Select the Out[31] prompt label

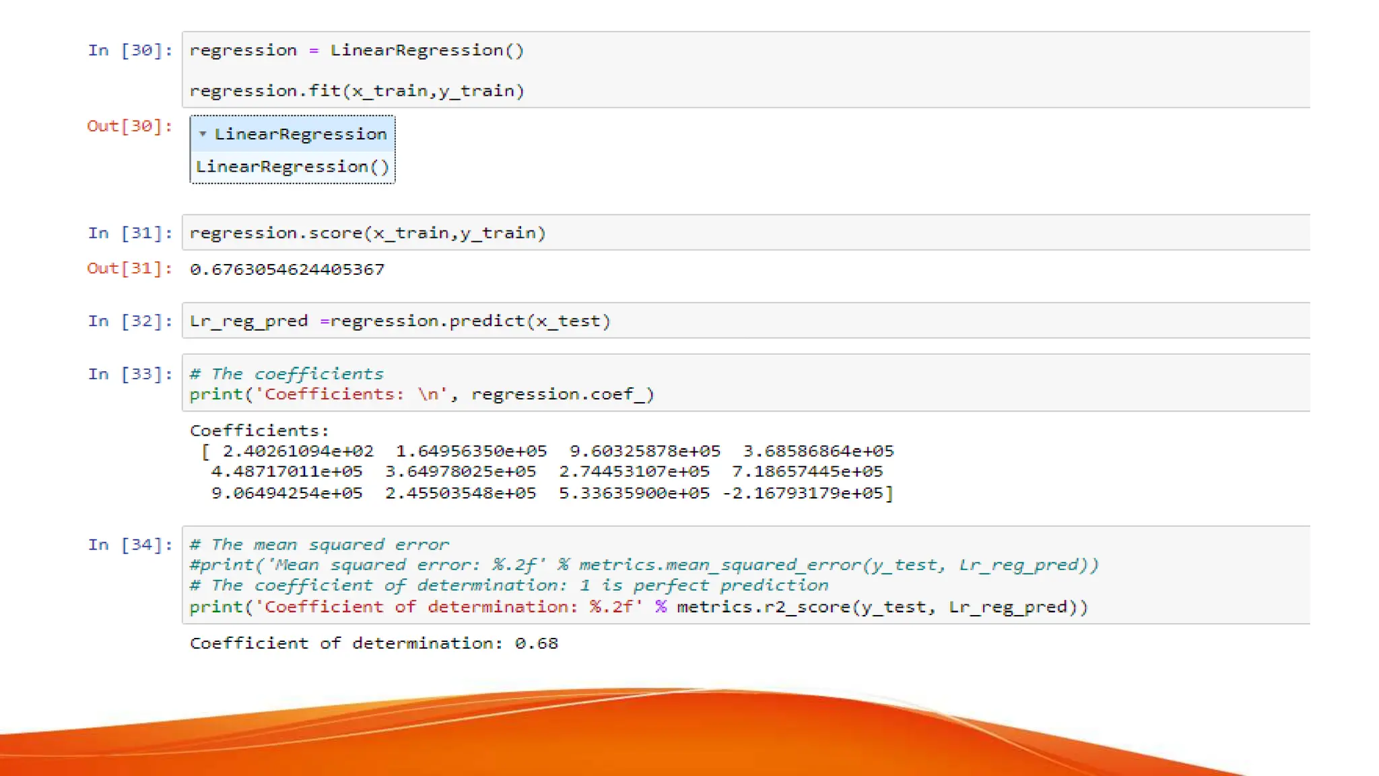click(129, 269)
